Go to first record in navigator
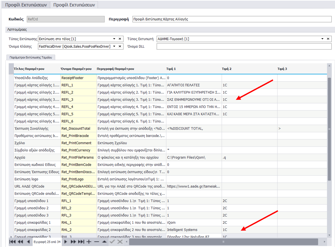 (x=12, y=242)
